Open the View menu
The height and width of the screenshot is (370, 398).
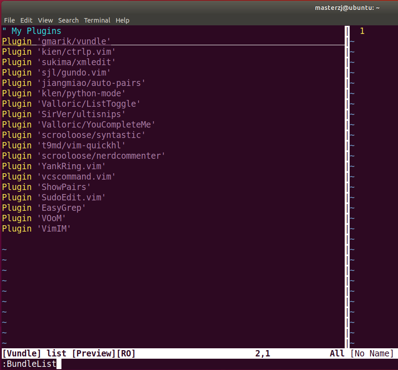tap(45, 20)
